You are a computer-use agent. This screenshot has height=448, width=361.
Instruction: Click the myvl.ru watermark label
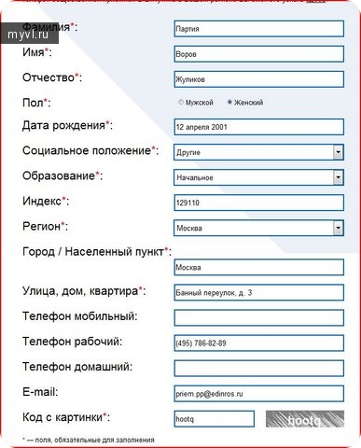coord(29,34)
